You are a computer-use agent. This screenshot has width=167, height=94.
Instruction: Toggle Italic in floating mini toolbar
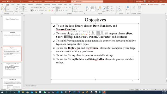(74, 34)
